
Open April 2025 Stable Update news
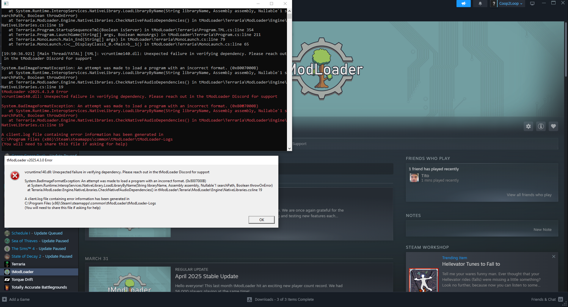[207, 276]
